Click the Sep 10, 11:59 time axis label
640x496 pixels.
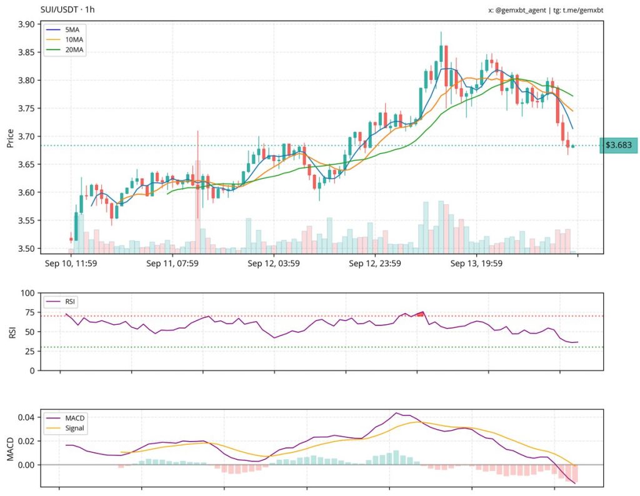pyautogui.click(x=71, y=264)
